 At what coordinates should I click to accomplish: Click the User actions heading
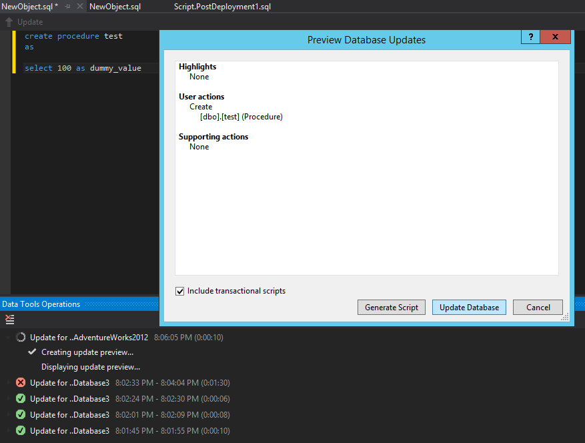coord(201,97)
